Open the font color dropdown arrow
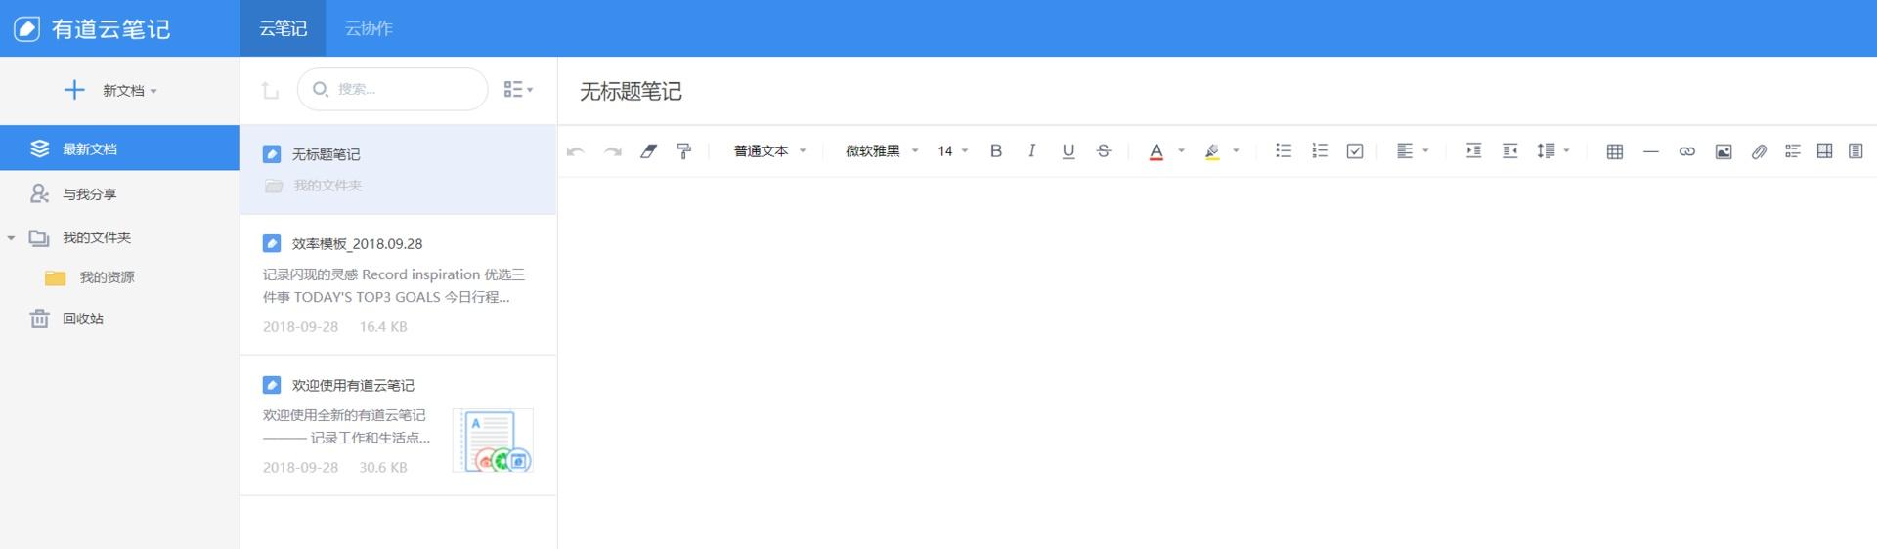Viewport: 1877px width, 549px height. coord(1181,151)
